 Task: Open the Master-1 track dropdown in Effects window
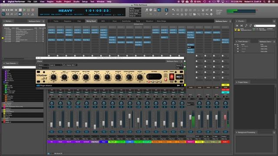[43, 65]
